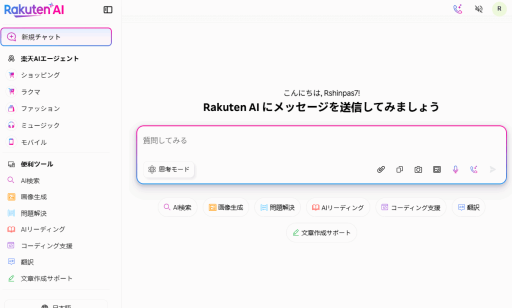Select the AIリーディング suggestion chip
The height and width of the screenshot is (308, 512).
point(338,207)
